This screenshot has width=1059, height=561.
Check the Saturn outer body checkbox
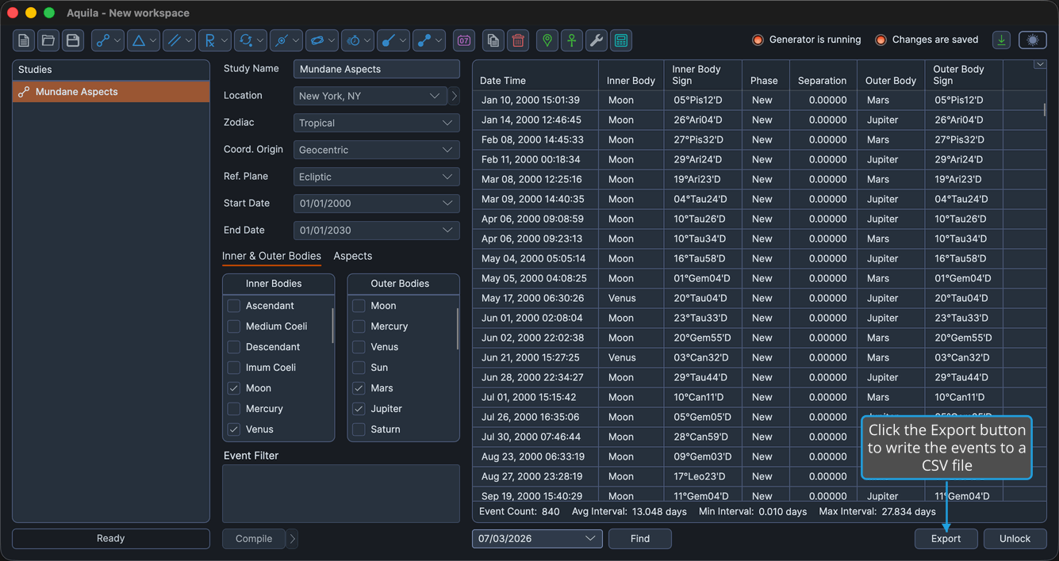[359, 429]
